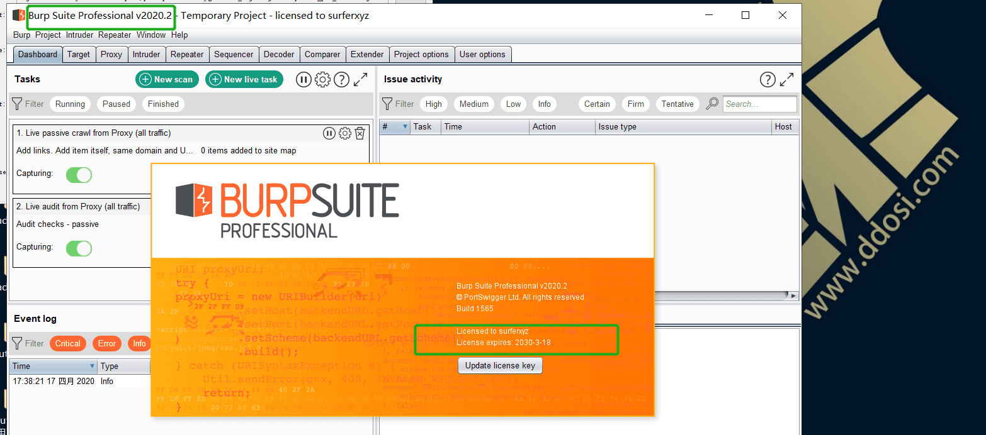
Task: Toggle the Error filter in Event log
Action: pos(107,343)
